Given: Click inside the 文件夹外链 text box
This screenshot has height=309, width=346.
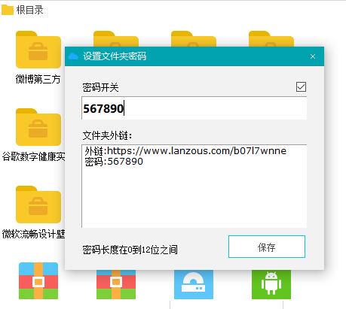Looking at the screenshot, I should pos(194,186).
